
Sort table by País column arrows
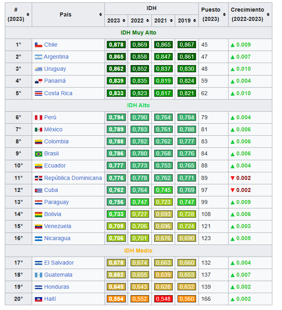(x=100, y=14)
